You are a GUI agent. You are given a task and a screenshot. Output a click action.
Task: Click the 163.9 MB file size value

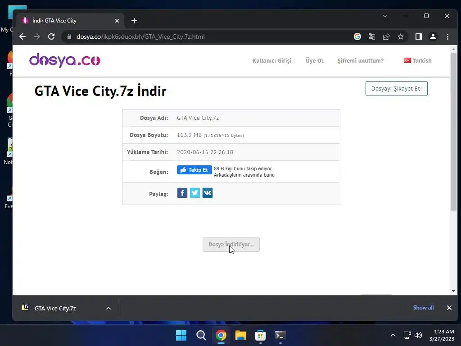pos(189,135)
